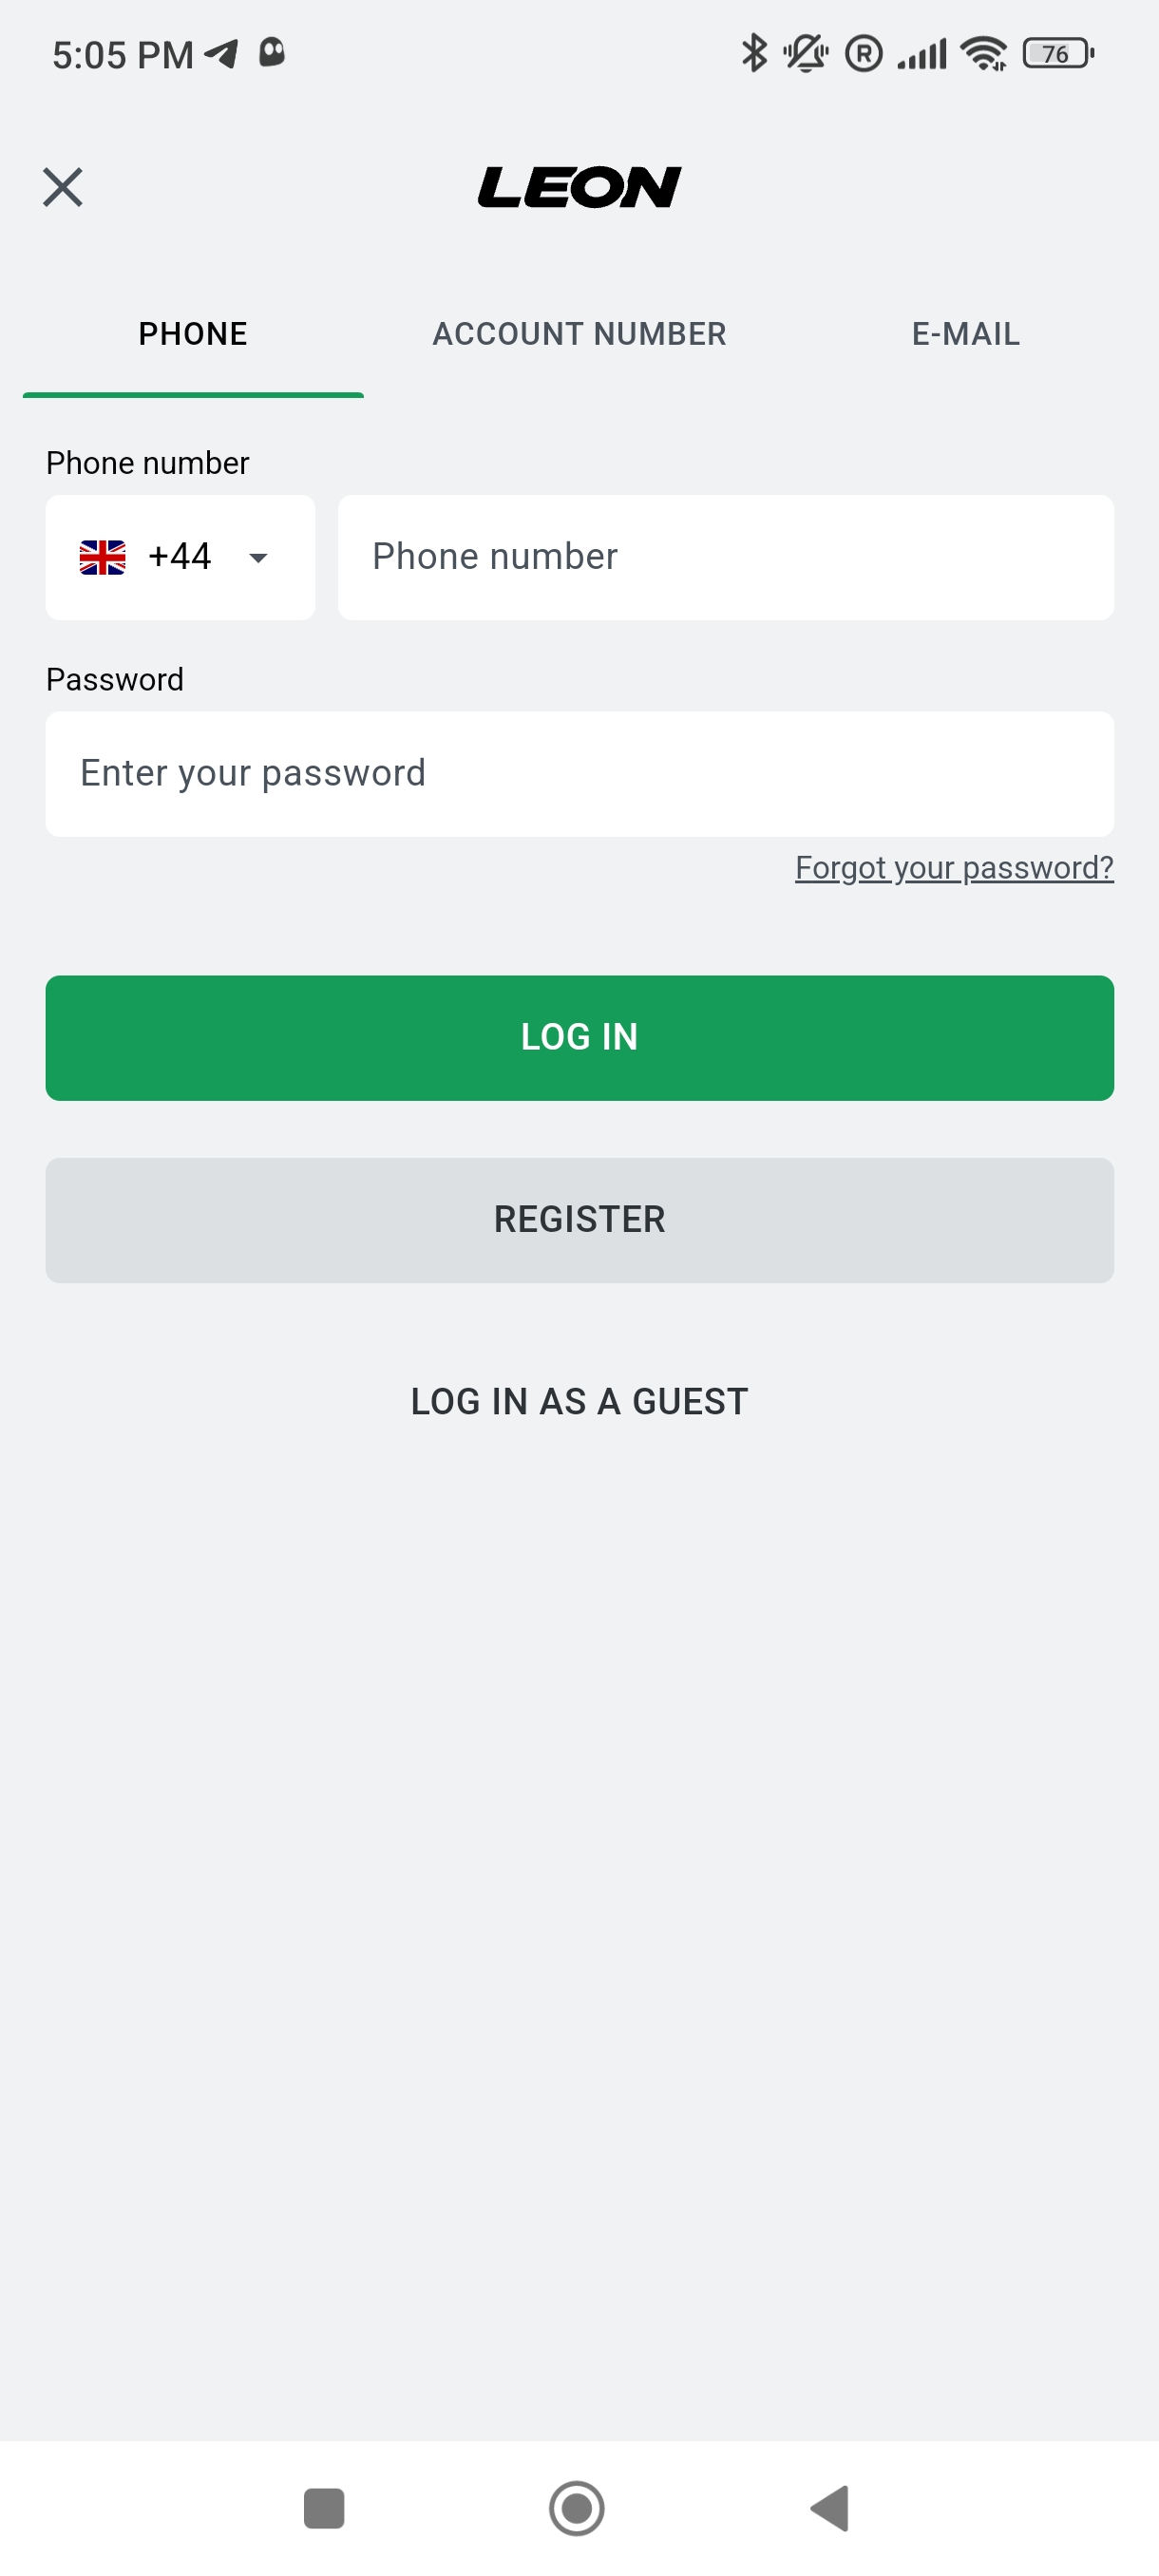Tap the Wi-Fi icon in status bar
Screen dimensions: 1159x2576
(x=984, y=53)
